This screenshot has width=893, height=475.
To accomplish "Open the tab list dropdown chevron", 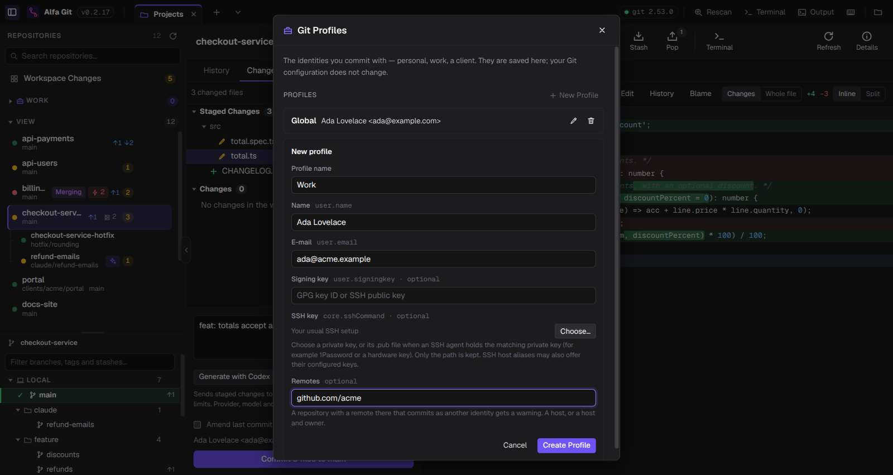I will tap(238, 12).
